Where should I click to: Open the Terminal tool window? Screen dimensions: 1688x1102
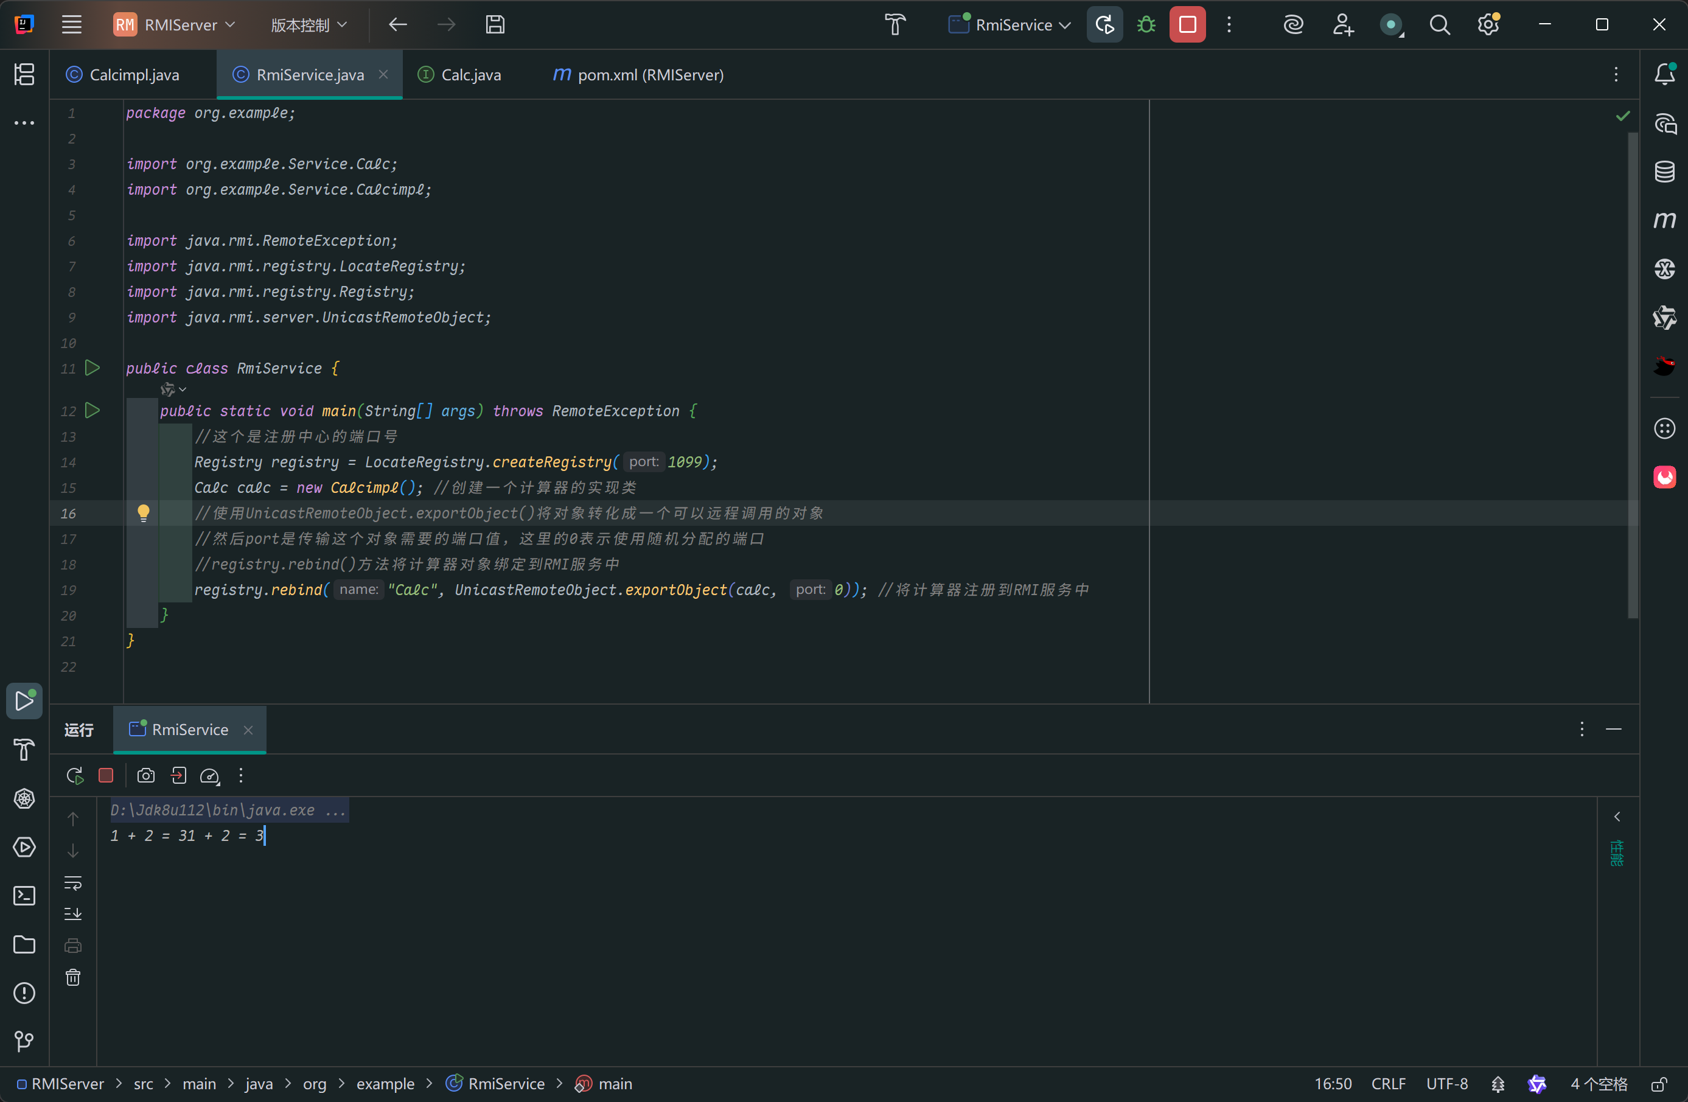point(24,896)
